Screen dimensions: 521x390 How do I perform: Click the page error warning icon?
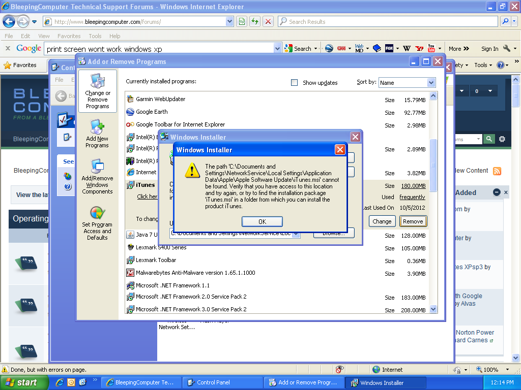(x=5, y=370)
